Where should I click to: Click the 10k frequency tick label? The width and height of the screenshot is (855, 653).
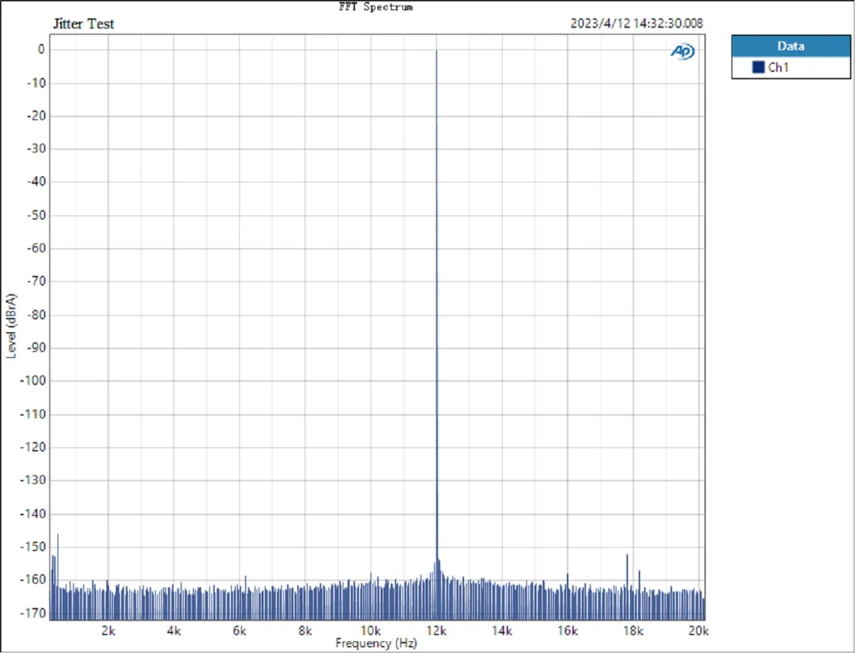tap(370, 630)
